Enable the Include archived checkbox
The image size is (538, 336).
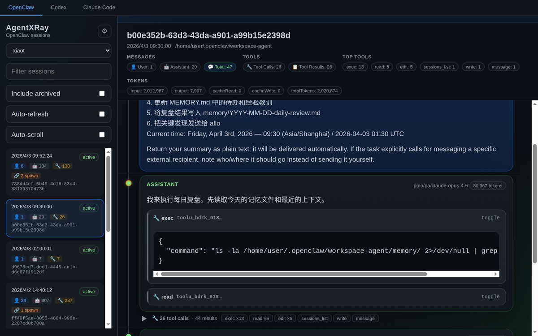[102, 94]
